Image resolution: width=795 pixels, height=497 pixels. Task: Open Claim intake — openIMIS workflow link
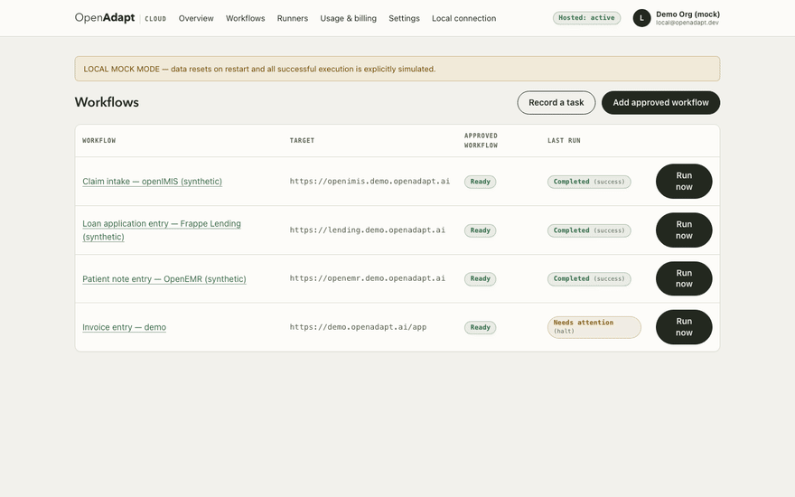(x=152, y=182)
